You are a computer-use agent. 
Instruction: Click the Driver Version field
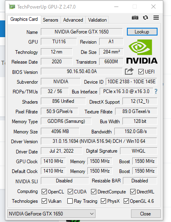[99, 141]
